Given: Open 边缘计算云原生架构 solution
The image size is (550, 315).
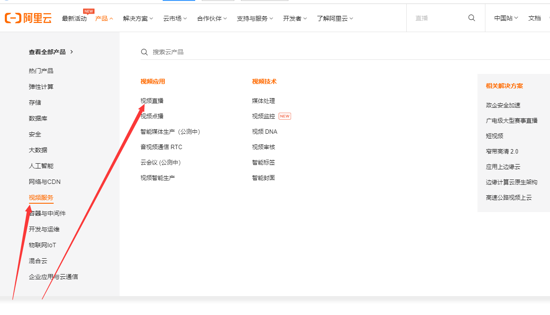Looking at the screenshot, I should [x=512, y=182].
